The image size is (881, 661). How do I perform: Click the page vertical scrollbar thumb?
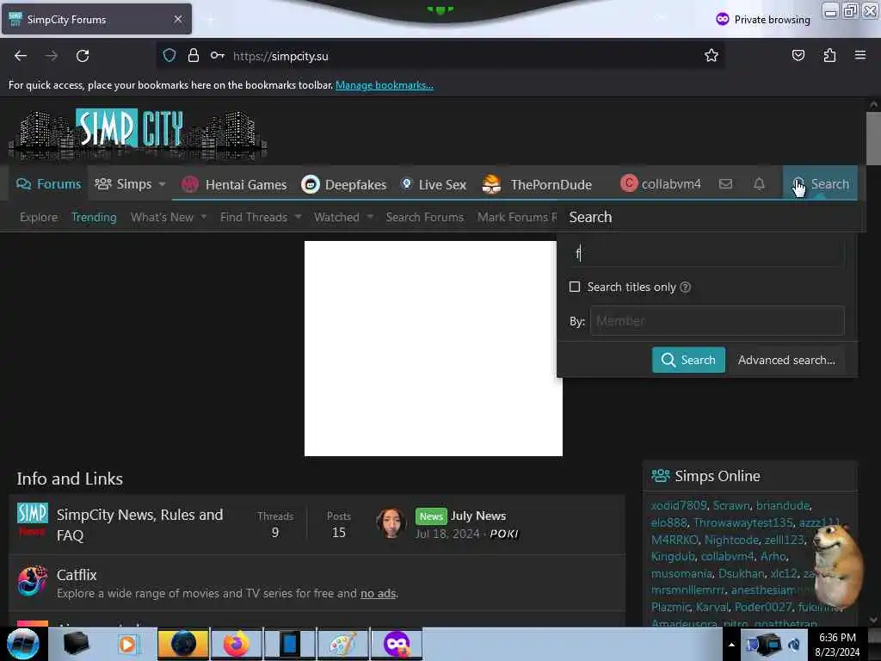click(x=873, y=139)
